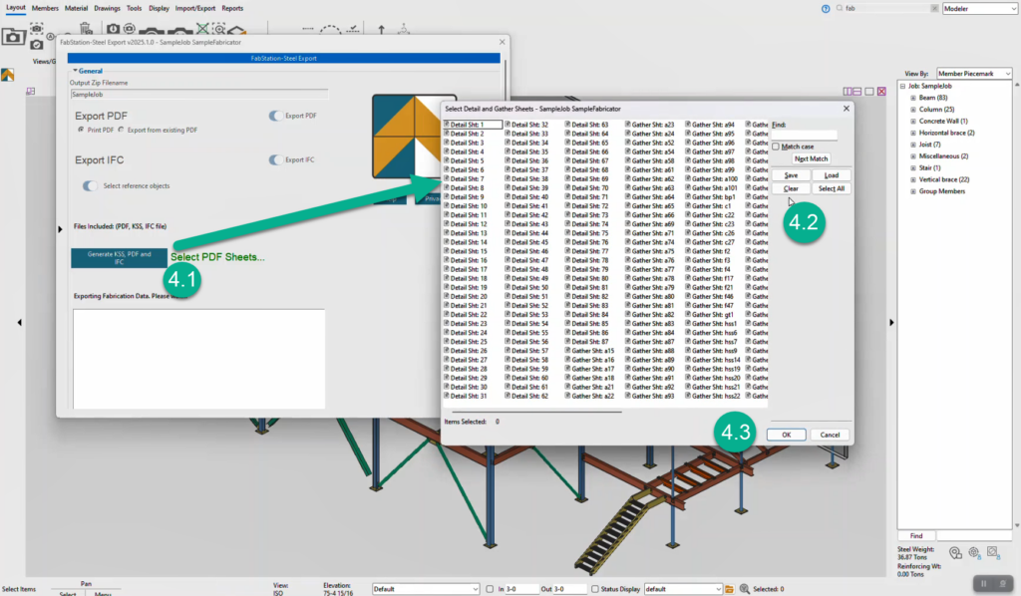Viewport: 1021px width, 596px height.
Task: Click the Generate KSS, PDF and IFC button
Action: (x=118, y=257)
